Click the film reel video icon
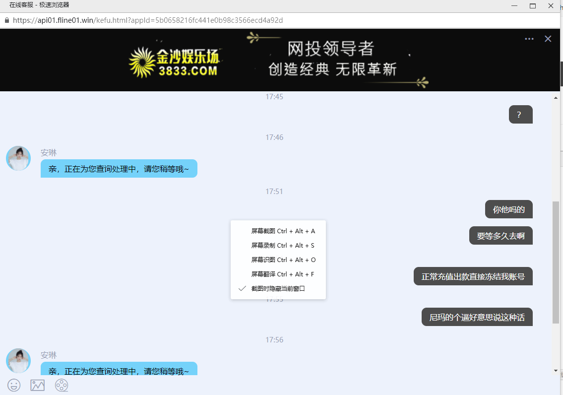 [62, 385]
